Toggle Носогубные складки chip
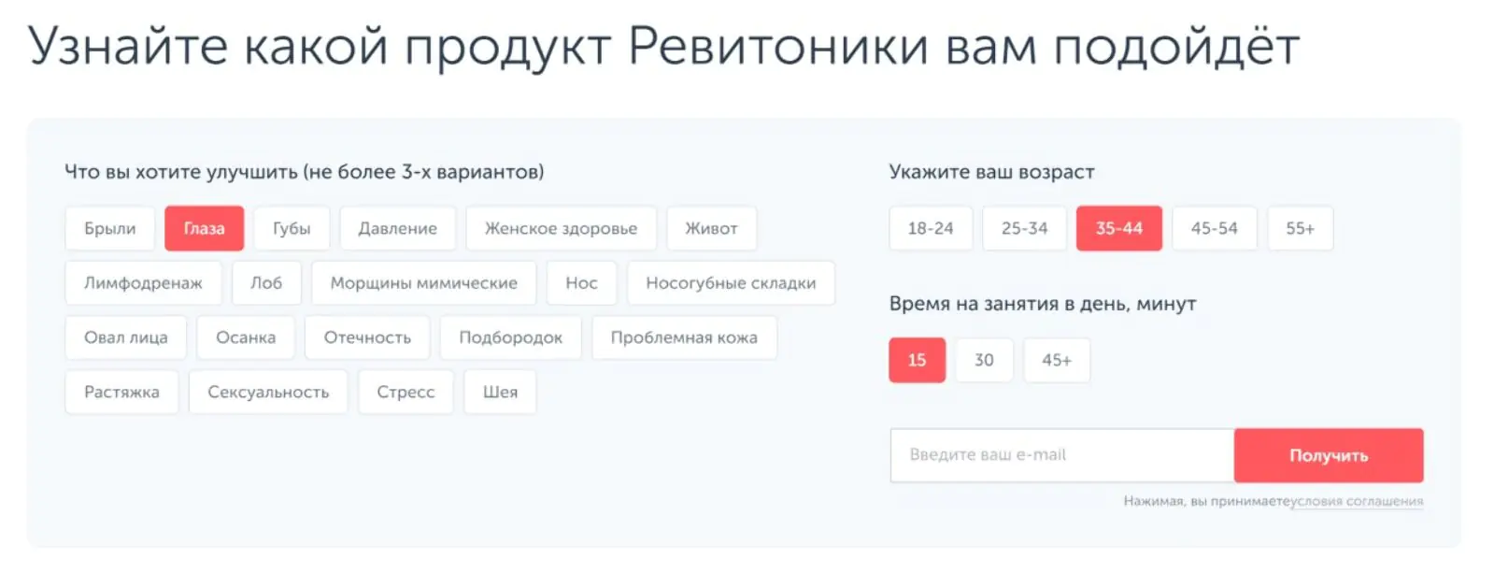 [x=731, y=282]
